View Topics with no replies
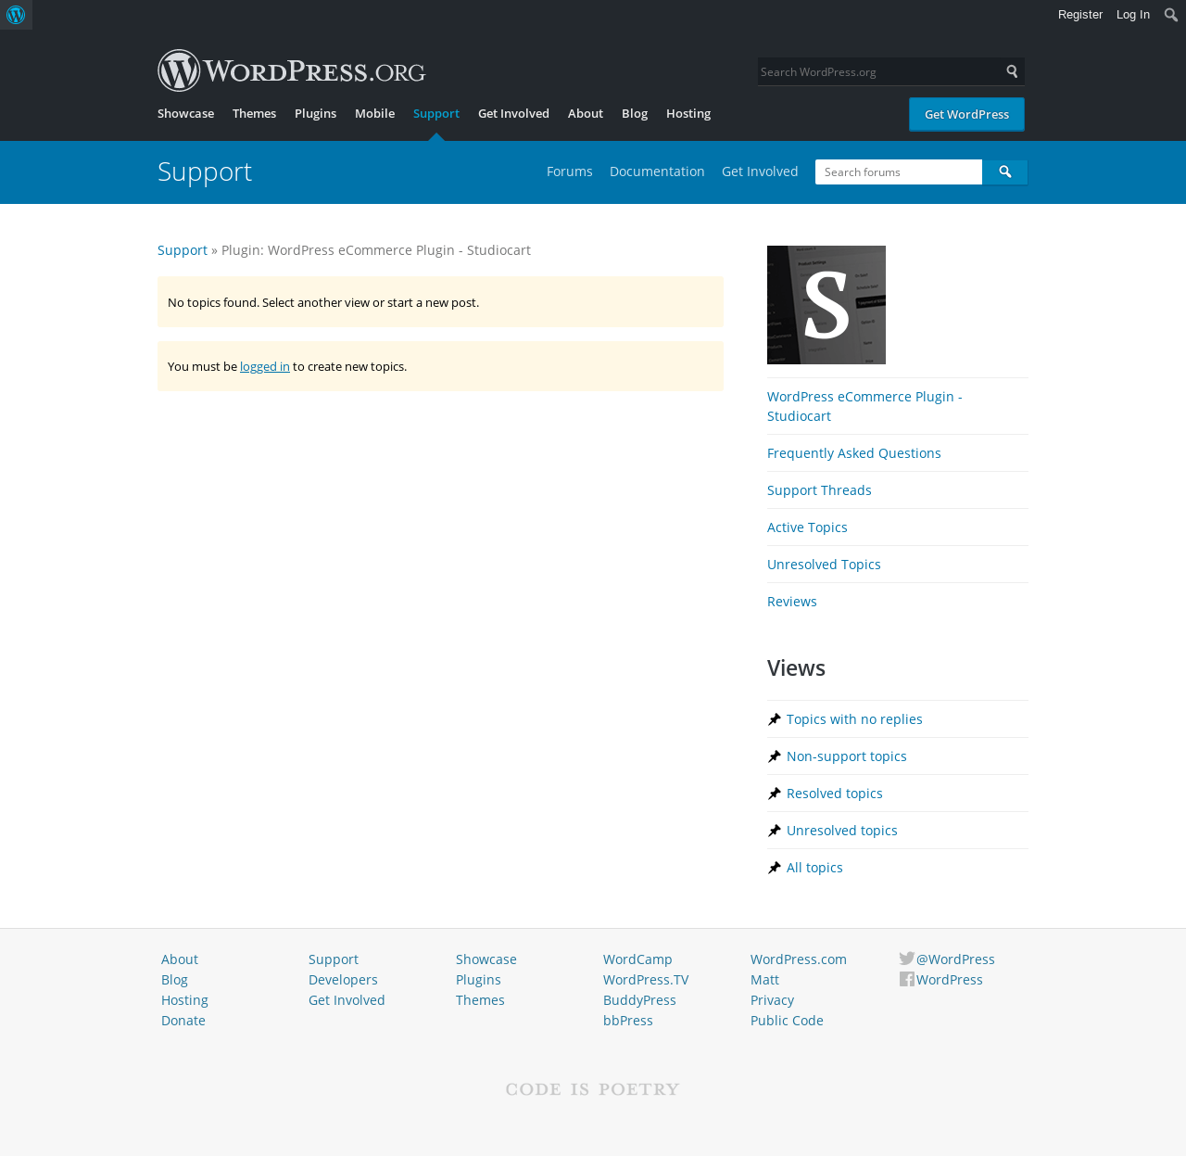1186x1156 pixels. click(854, 719)
